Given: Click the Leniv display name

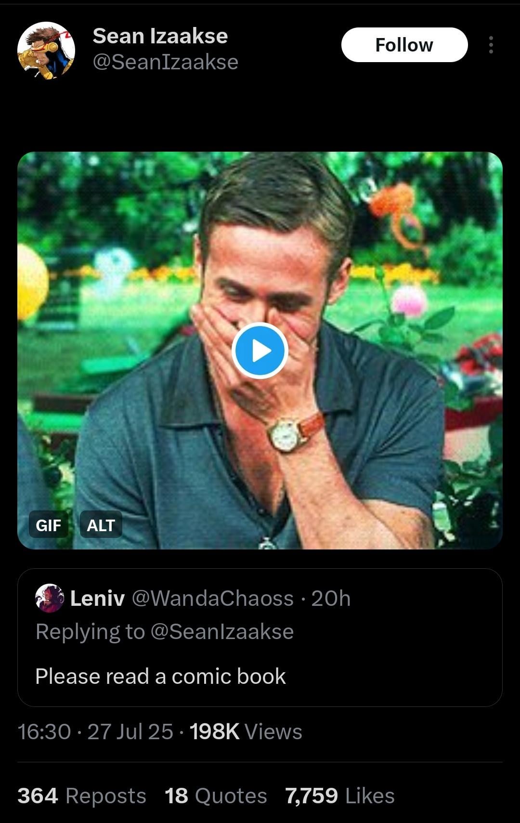Looking at the screenshot, I should pos(97,599).
